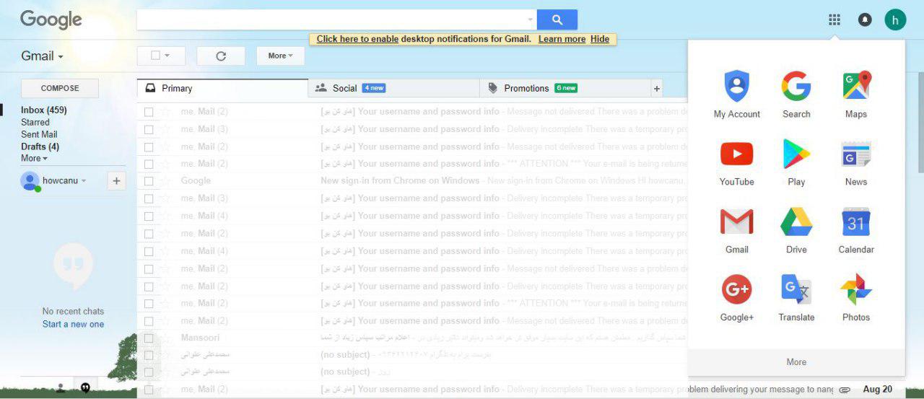Switch to the Social tab

394,88
